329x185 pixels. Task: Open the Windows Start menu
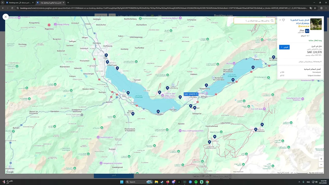coord(122,182)
